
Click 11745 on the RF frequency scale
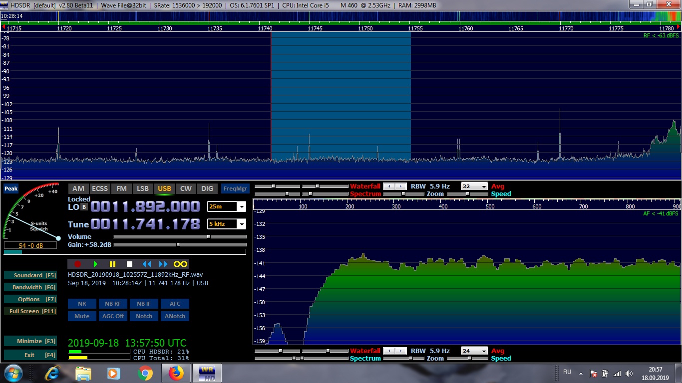click(315, 28)
